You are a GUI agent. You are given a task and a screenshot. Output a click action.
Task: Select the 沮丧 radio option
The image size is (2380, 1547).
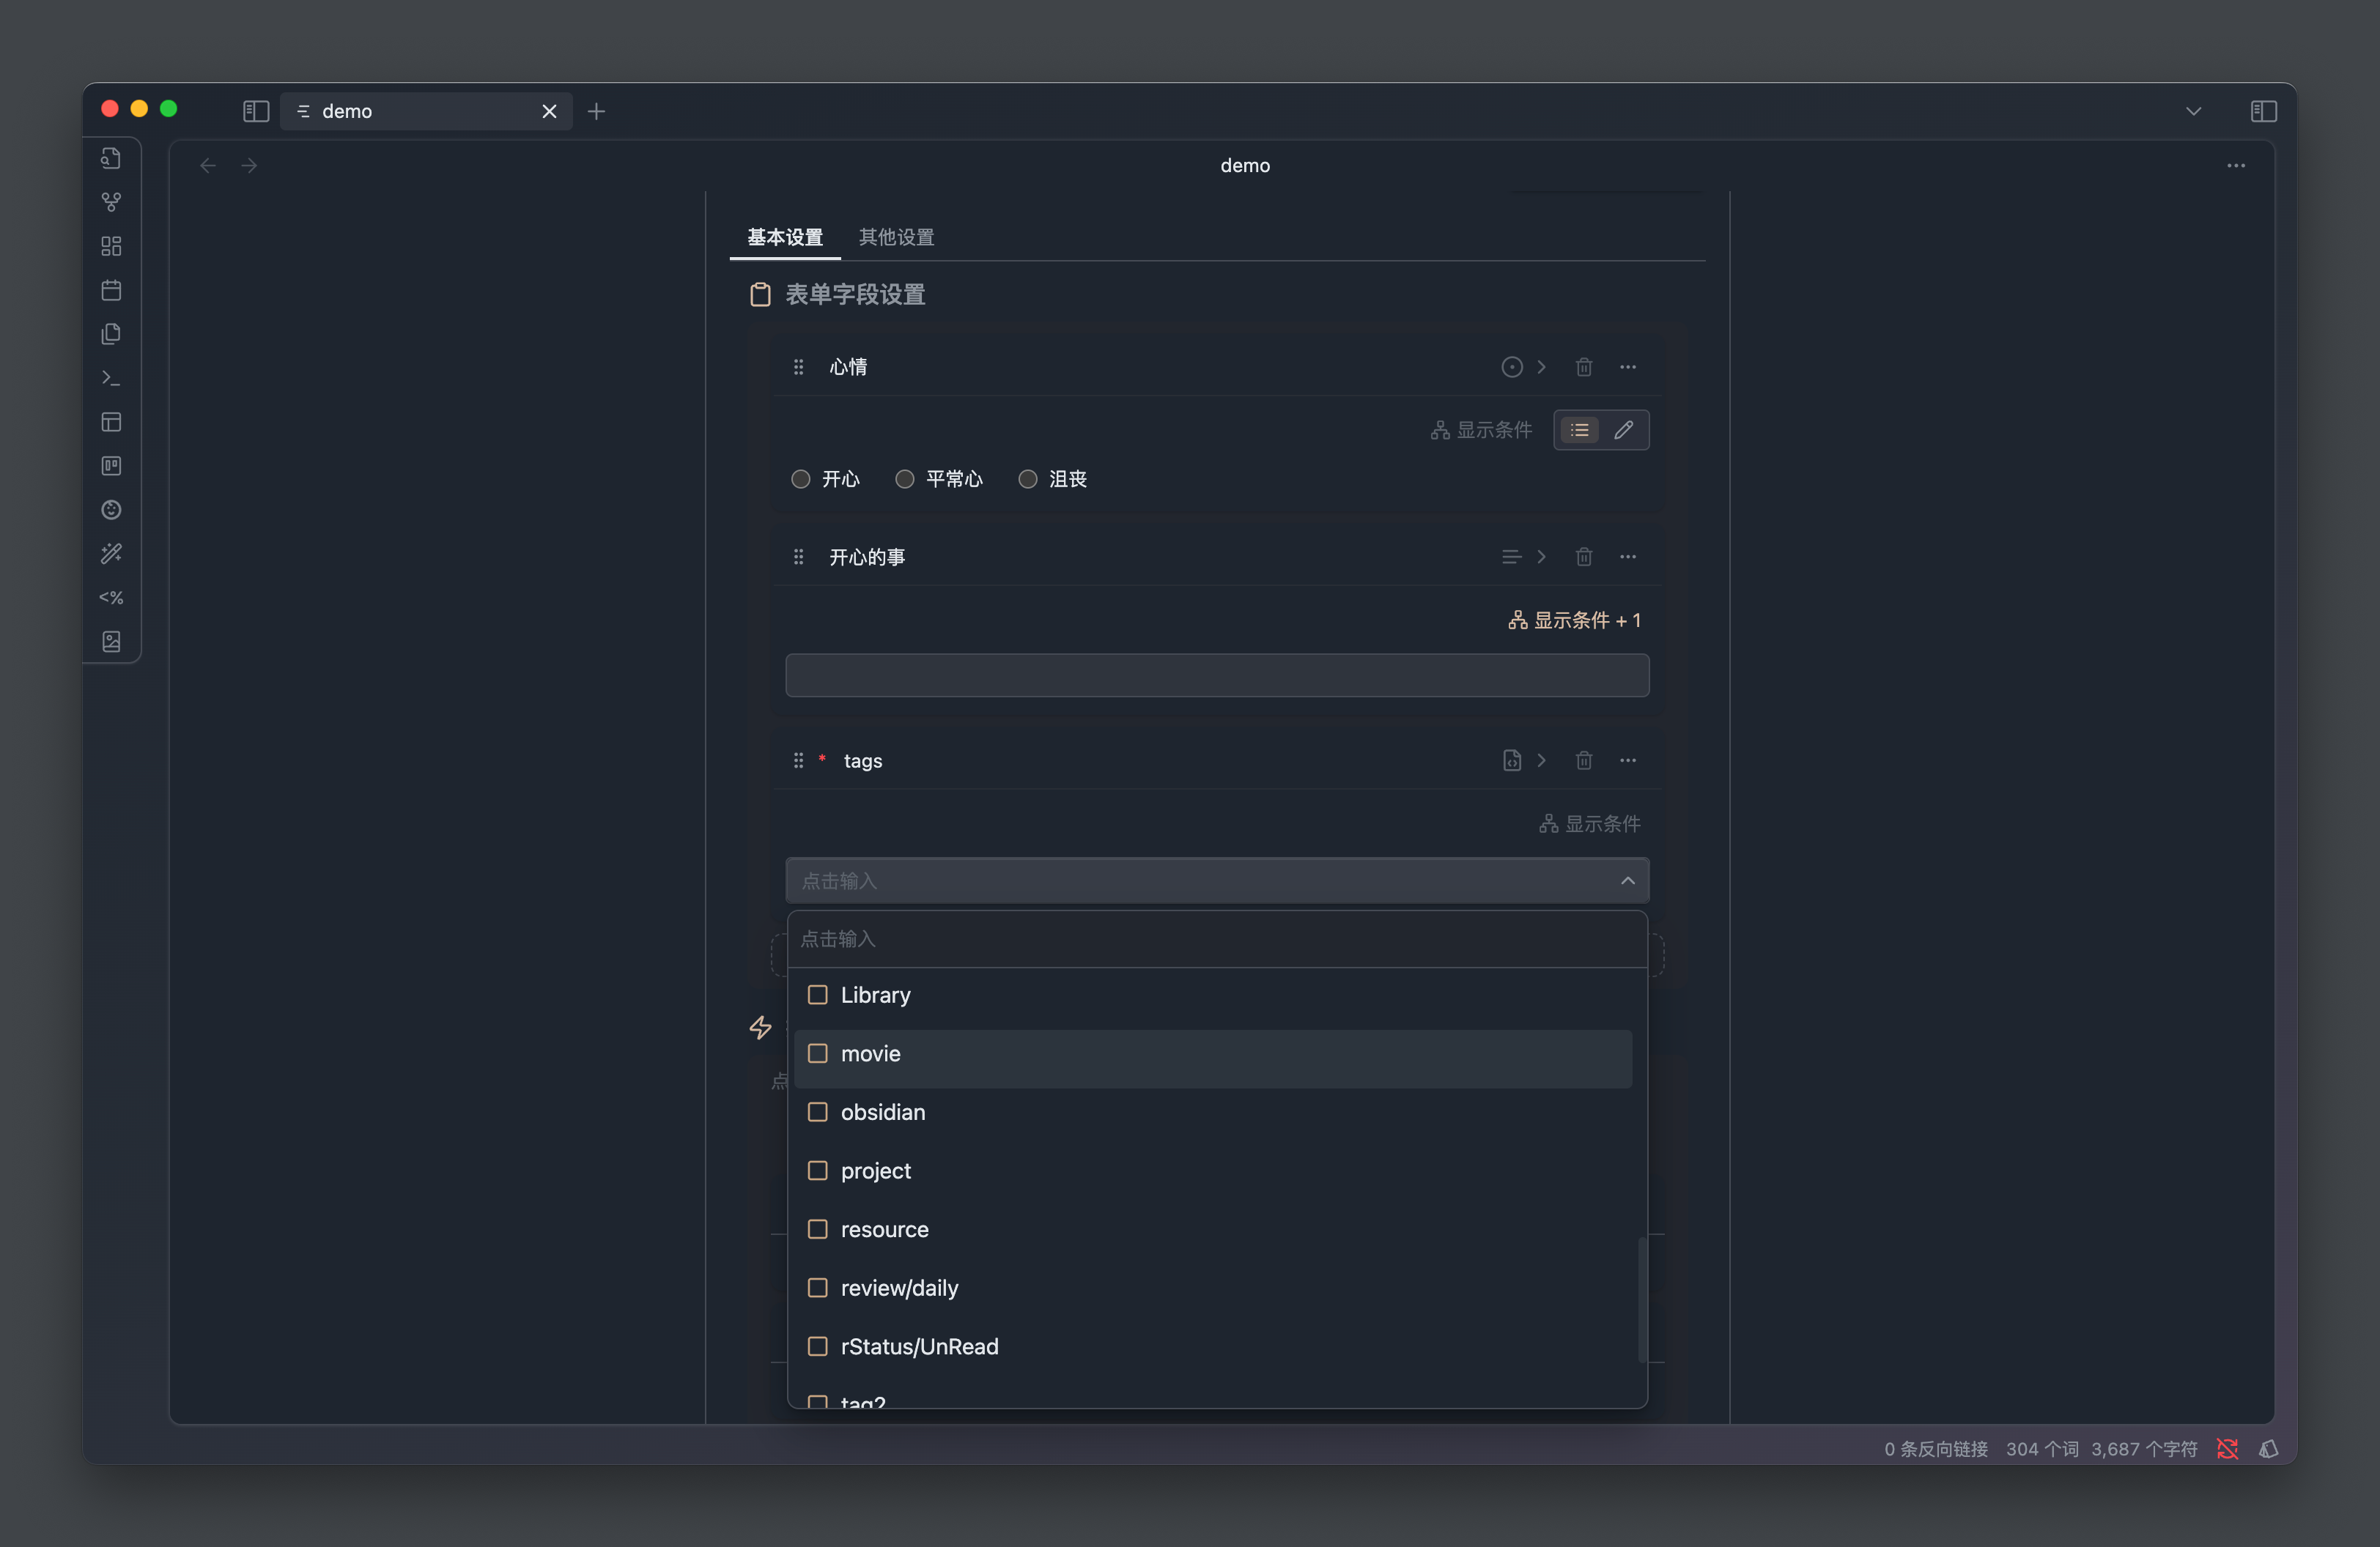[x=1028, y=479]
